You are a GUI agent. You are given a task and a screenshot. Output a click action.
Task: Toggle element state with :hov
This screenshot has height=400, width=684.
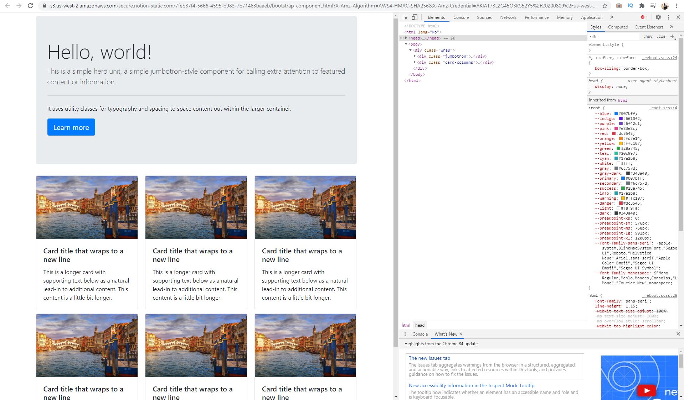(648, 36)
